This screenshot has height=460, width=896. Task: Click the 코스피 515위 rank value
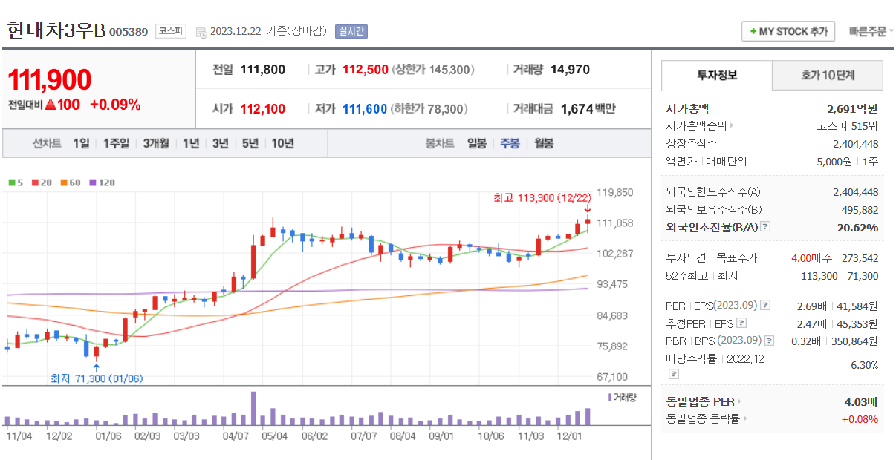coord(848,126)
